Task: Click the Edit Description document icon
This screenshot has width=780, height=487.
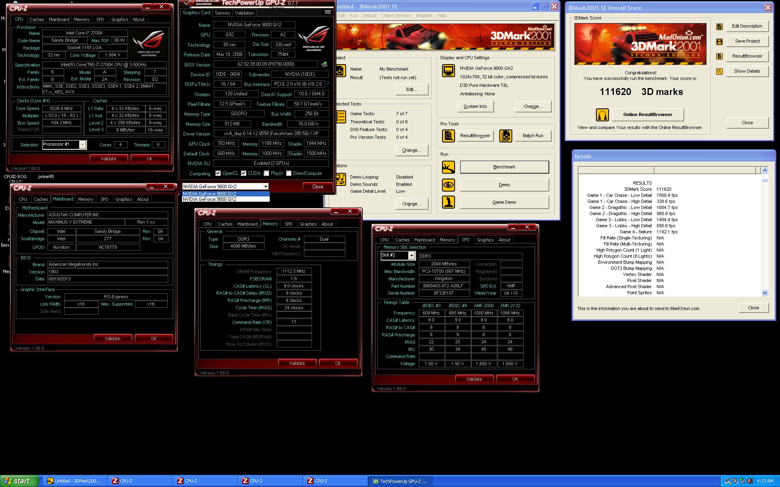Action: tap(719, 27)
